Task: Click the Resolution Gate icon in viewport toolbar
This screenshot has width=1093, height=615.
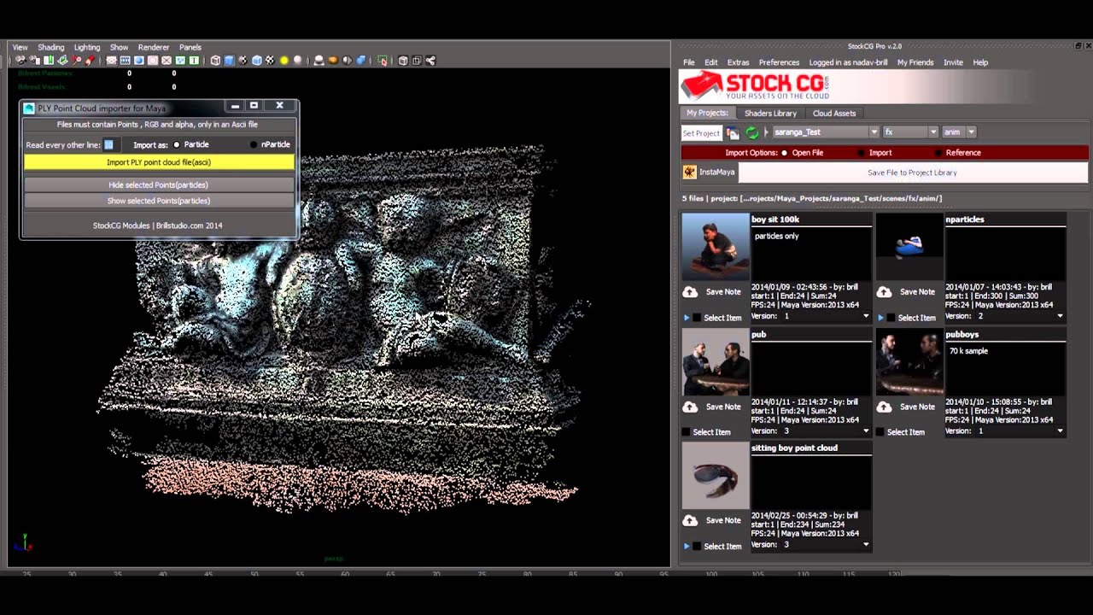Action: coord(138,61)
